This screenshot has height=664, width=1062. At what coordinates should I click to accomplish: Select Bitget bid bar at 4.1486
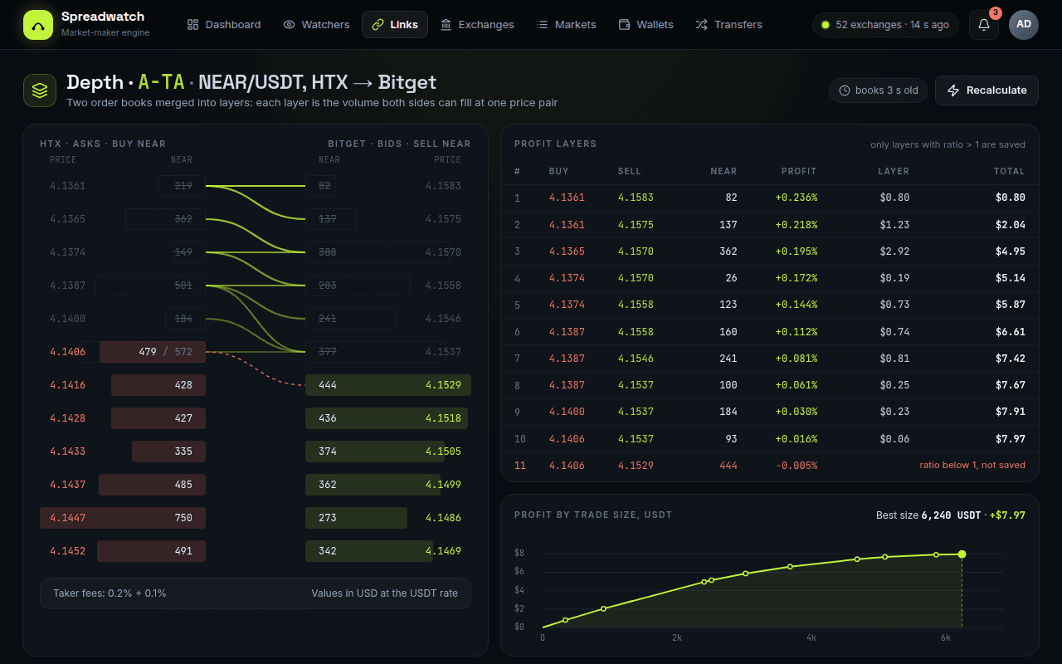point(356,518)
